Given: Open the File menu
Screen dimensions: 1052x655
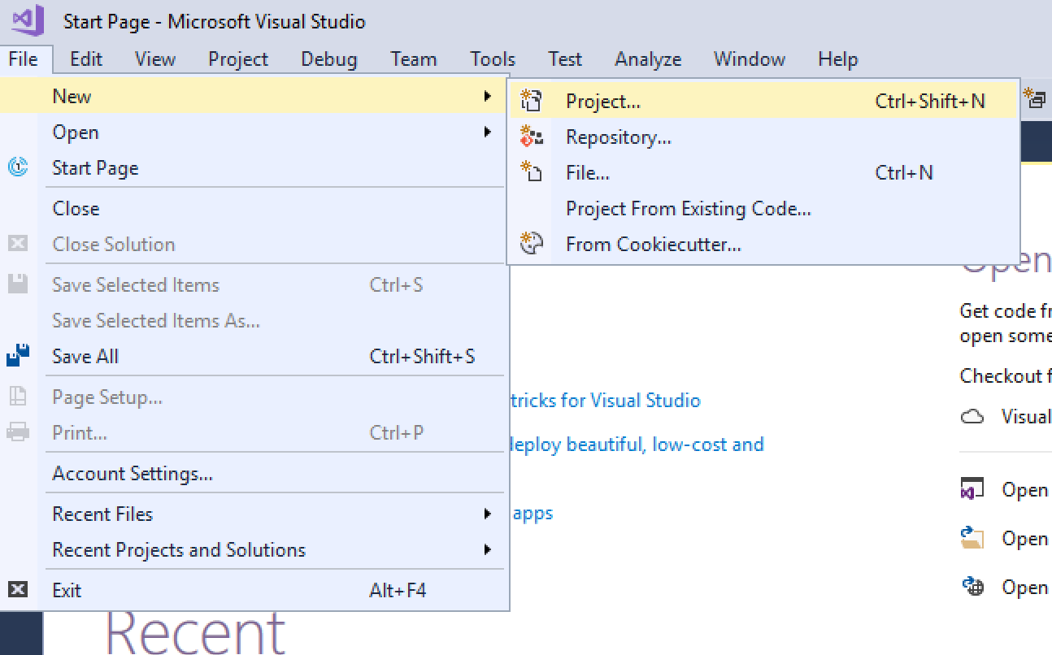Looking at the screenshot, I should 24,59.
